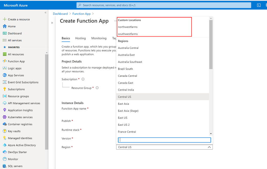Click the region list scroll down arrow
The width and height of the screenshot is (267, 169).
point(211,134)
